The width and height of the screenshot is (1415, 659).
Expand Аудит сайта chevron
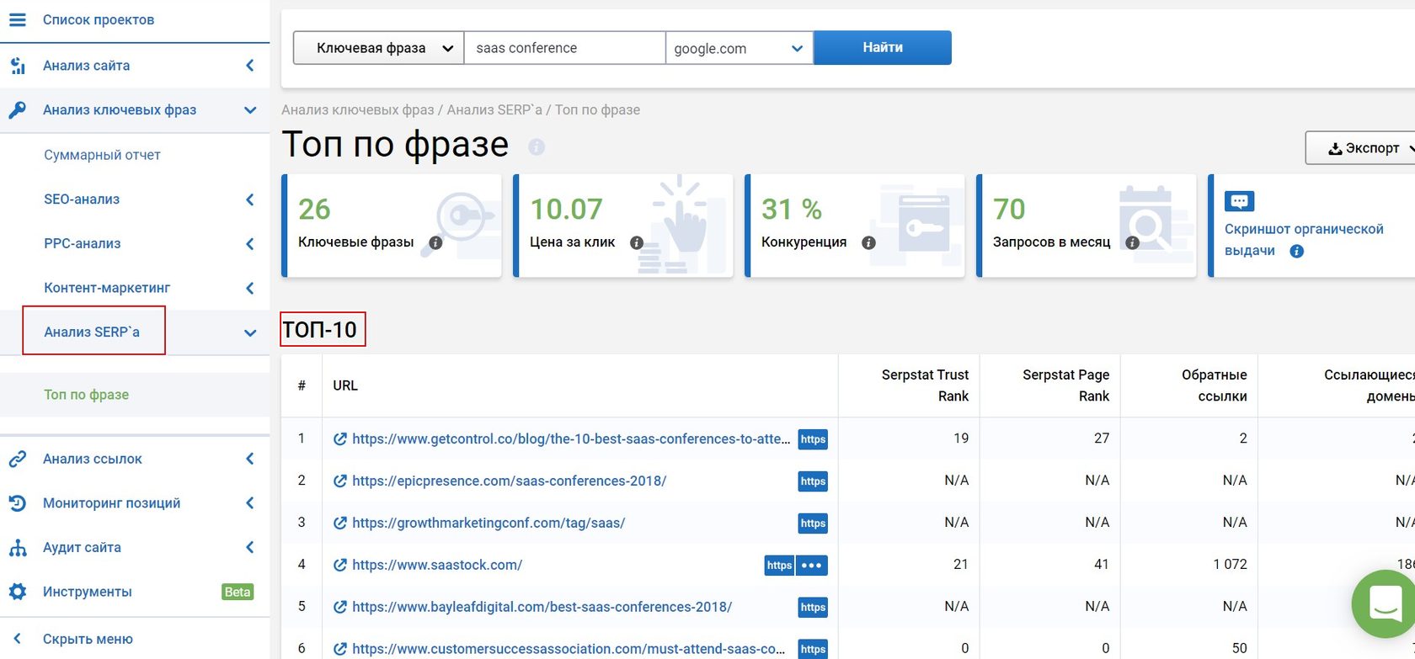250,547
